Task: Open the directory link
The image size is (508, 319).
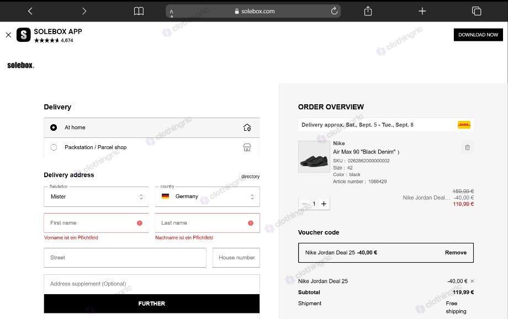Action: point(250,177)
